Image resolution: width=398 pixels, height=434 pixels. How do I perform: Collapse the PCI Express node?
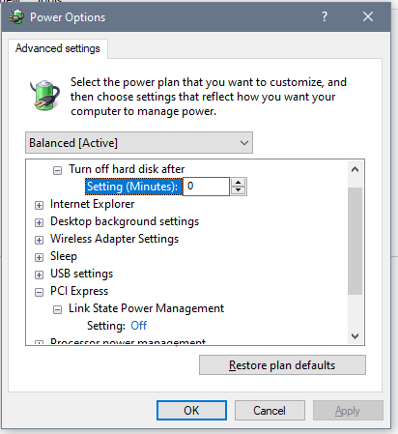click(39, 292)
